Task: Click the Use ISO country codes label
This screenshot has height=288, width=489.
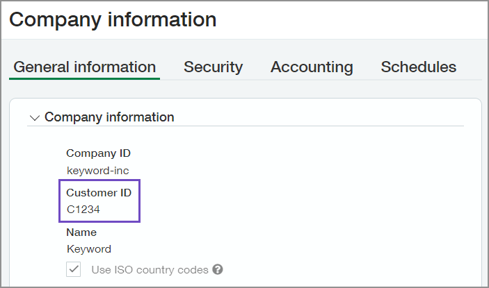Action: tap(150, 269)
